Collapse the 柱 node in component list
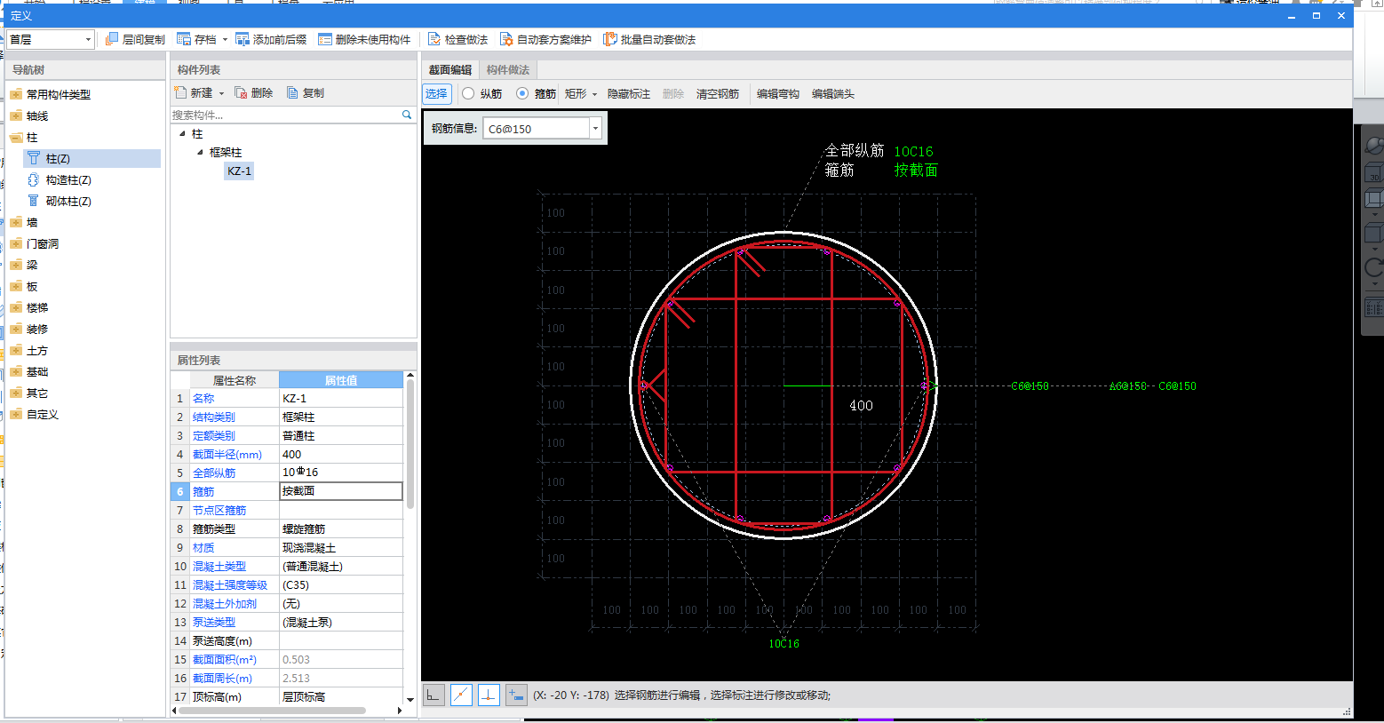 click(x=182, y=134)
